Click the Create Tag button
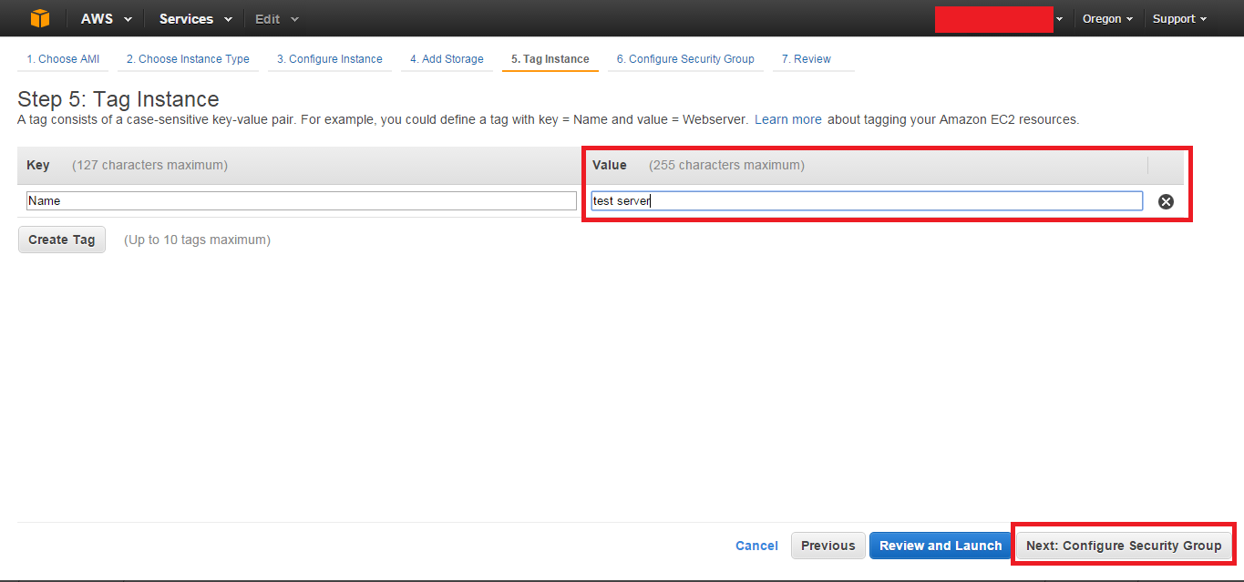 click(62, 240)
